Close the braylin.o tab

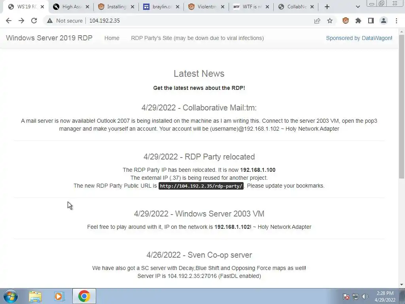click(178, 7)
